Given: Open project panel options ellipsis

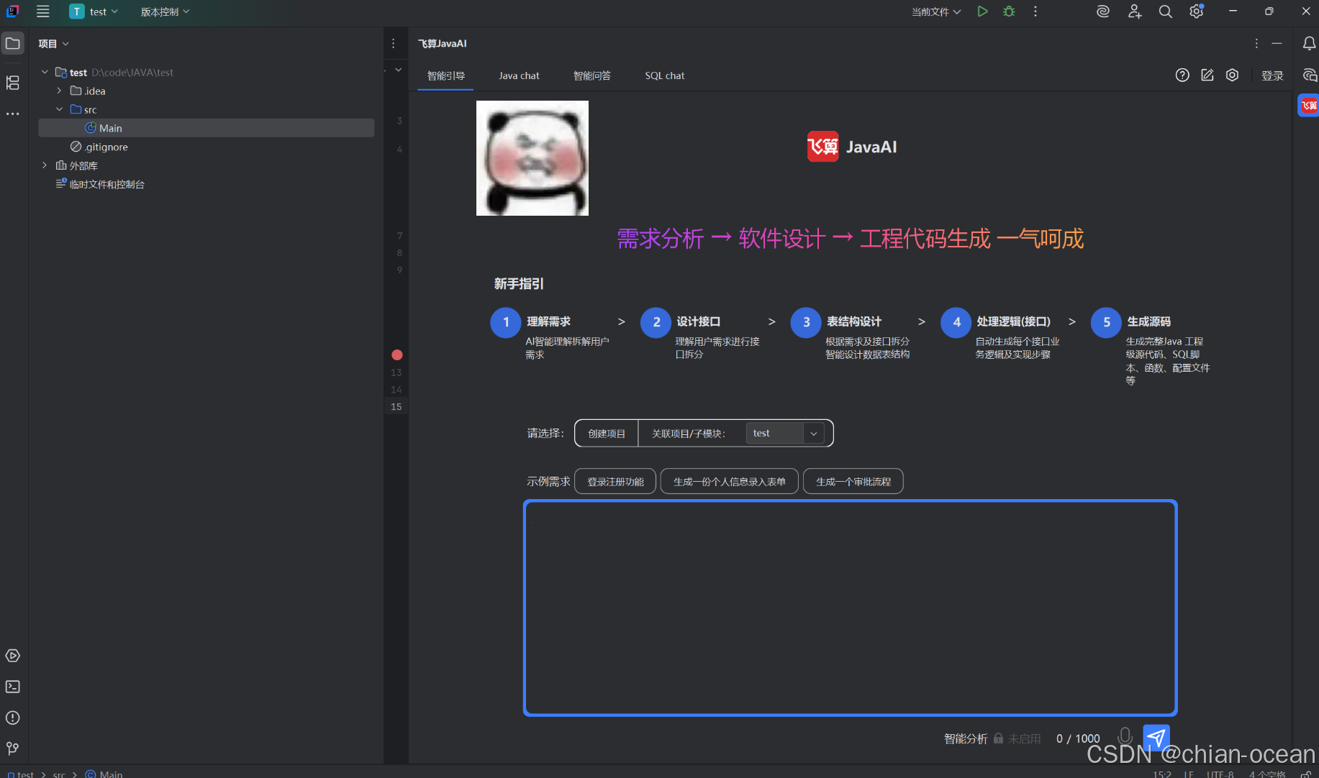Looking at the screenshot, I should tap(393, 43).
